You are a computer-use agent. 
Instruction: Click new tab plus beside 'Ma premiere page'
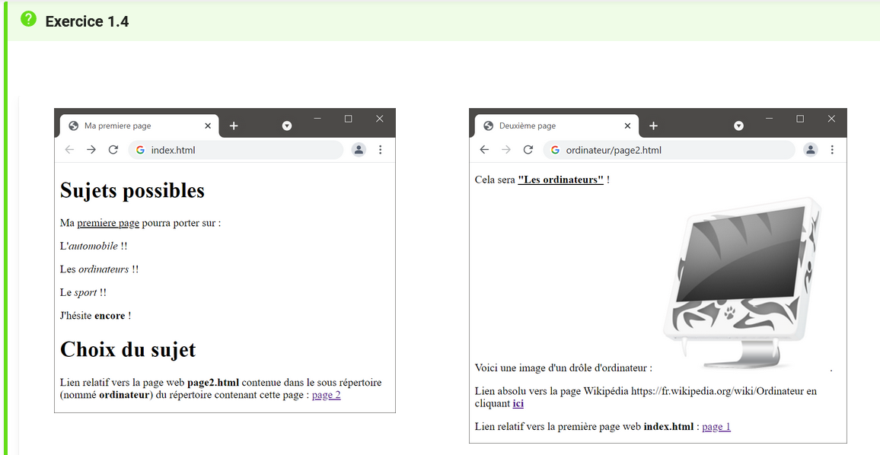pos(234,126)
